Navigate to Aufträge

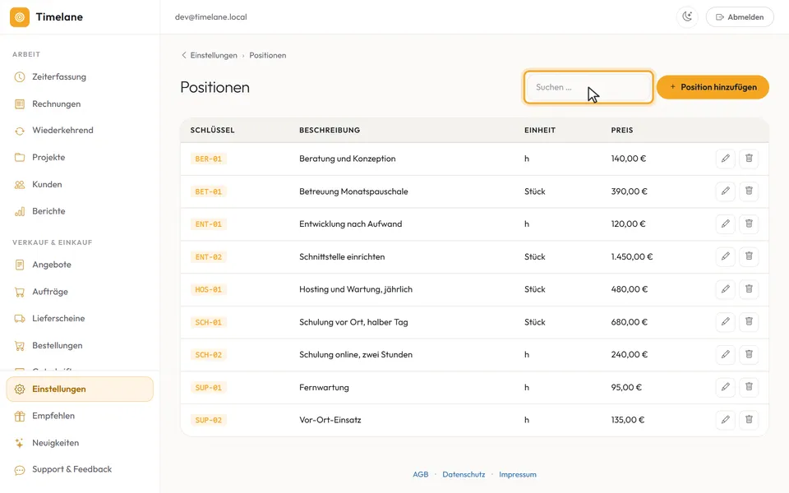[x=80, y=292]
